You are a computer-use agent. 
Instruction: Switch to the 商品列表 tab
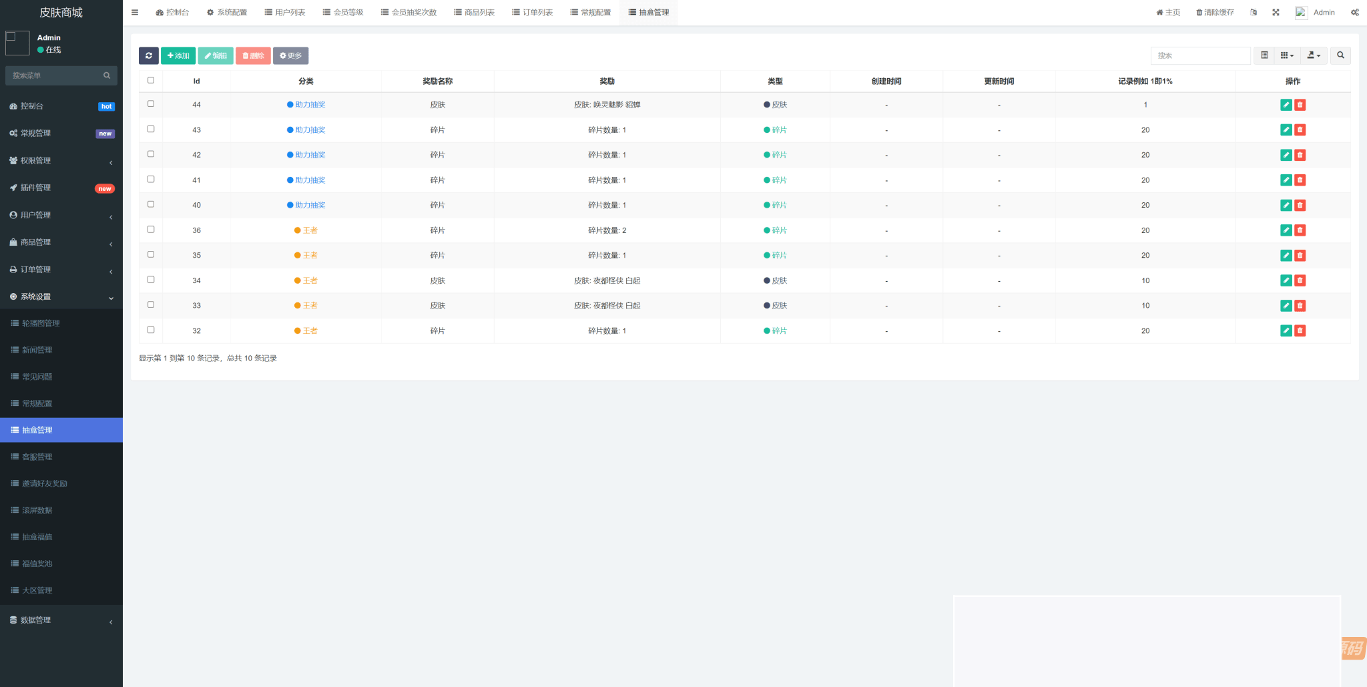pos(474,13)
